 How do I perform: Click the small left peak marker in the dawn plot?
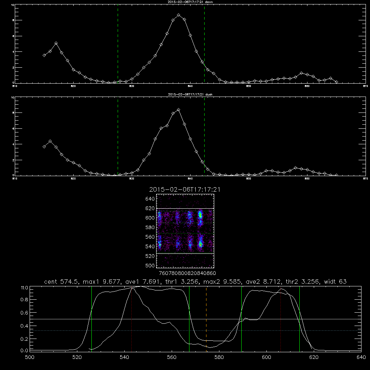56,43
